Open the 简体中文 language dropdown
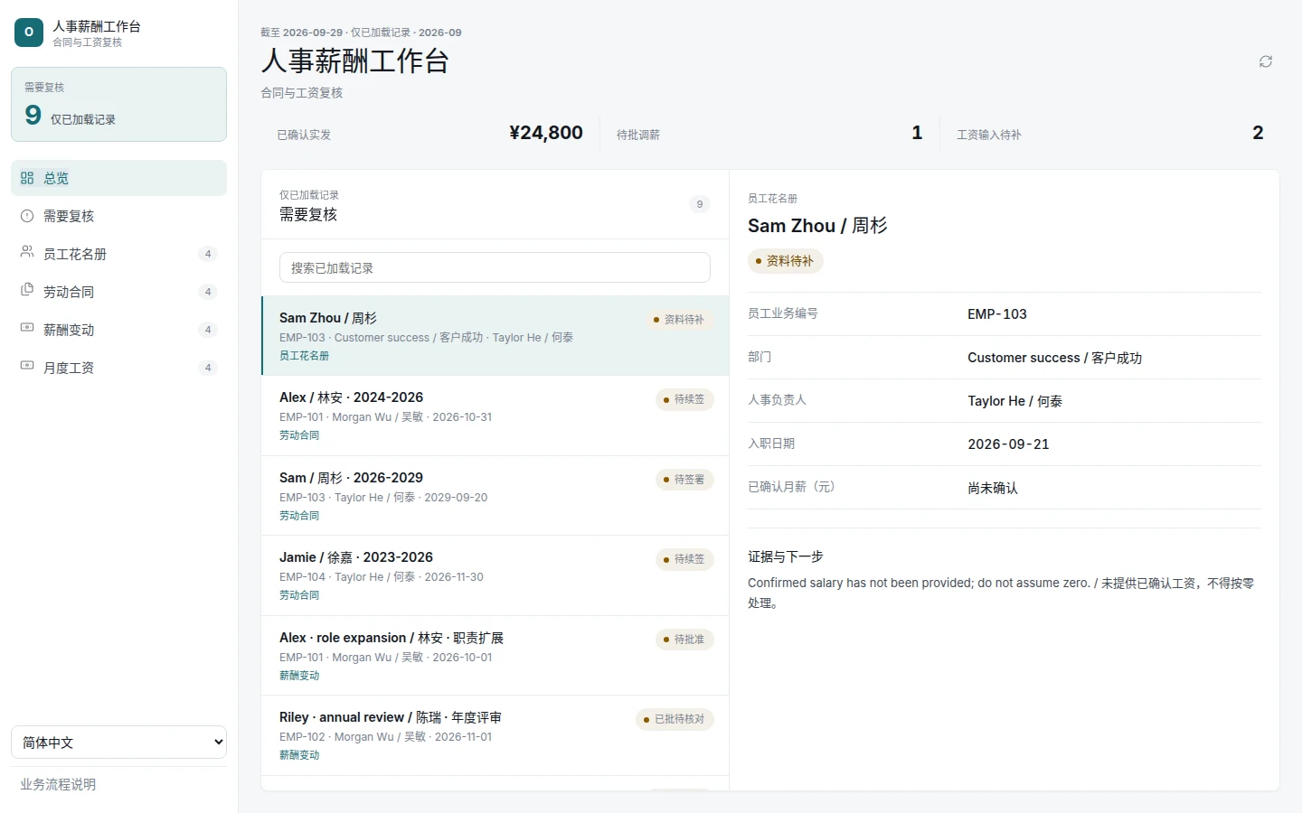Image resolution: width=1302 pixels, height=813 pixels. click(118, 743)
